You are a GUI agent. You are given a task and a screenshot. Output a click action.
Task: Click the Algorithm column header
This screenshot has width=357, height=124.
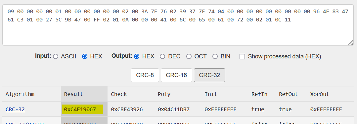coord(20,94)
